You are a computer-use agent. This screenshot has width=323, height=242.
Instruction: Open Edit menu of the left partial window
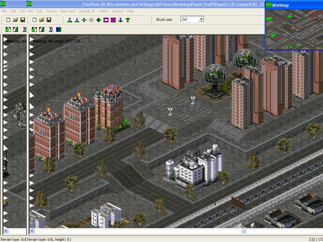[x=13, y=11]
